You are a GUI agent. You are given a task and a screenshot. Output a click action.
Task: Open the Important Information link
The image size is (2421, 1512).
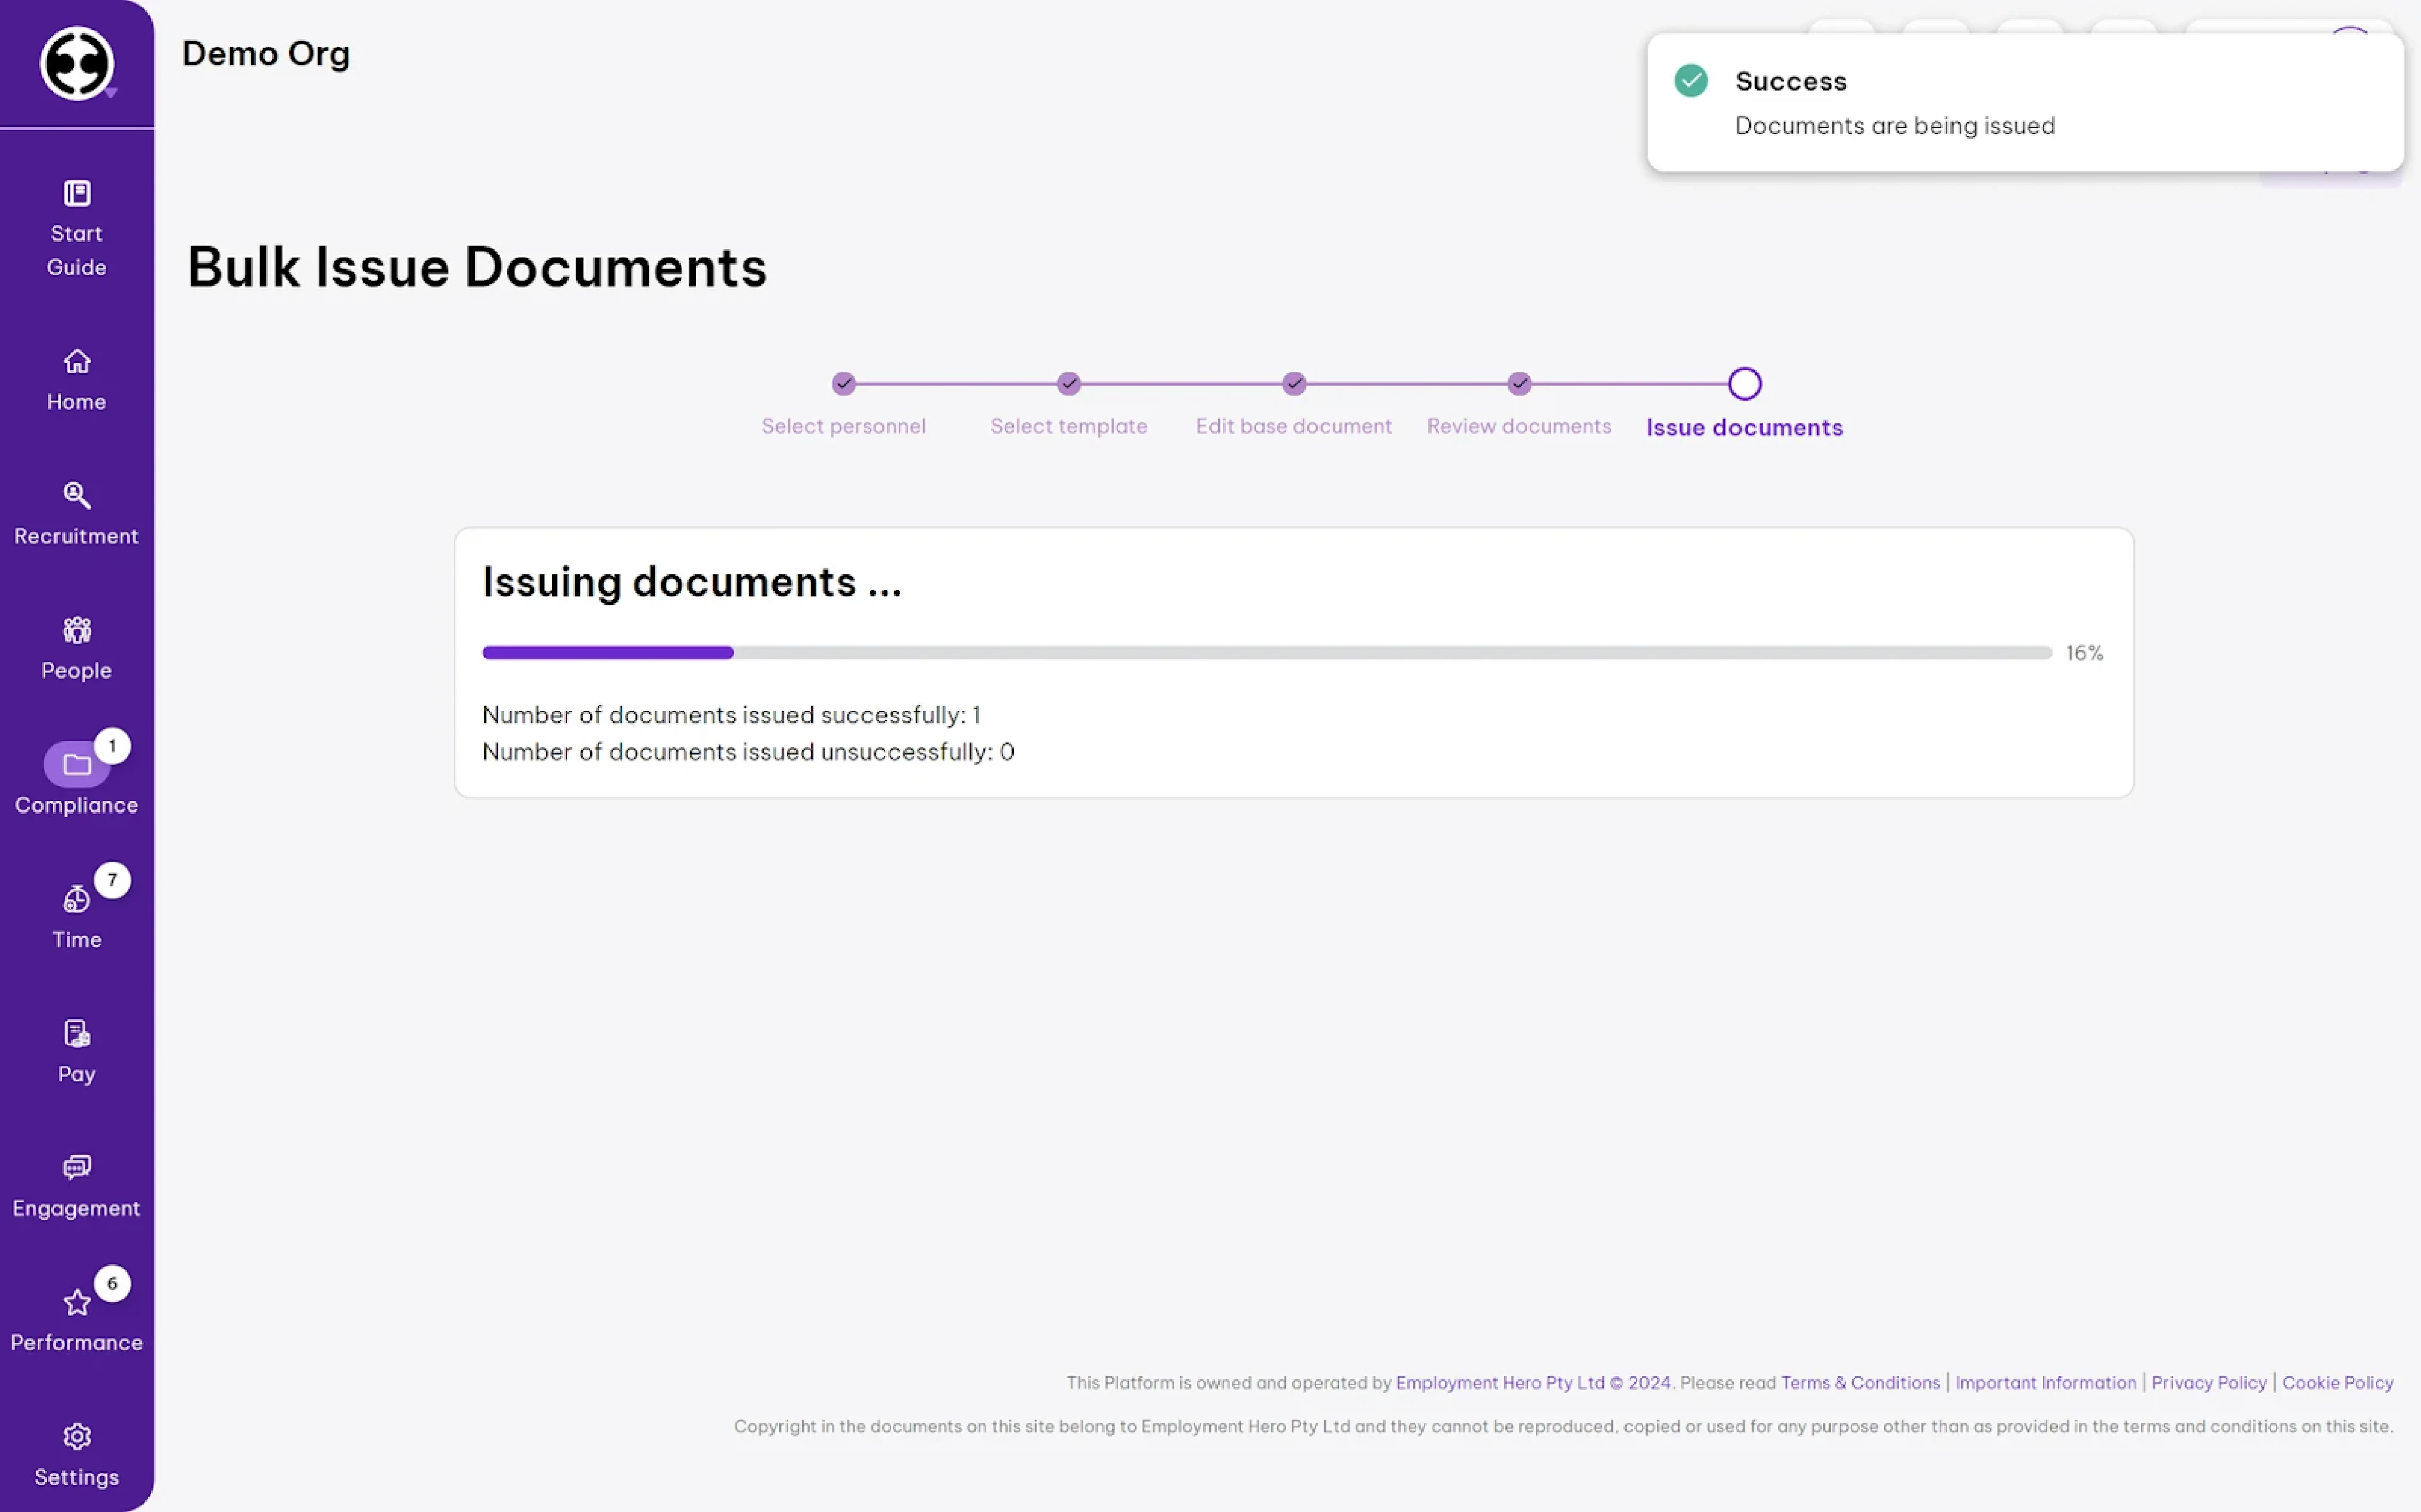(2045, 1383)
